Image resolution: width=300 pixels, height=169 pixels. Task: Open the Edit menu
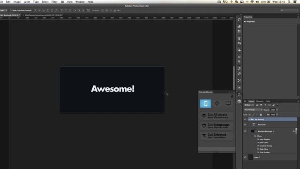8,2
